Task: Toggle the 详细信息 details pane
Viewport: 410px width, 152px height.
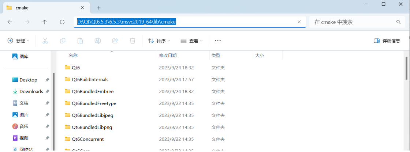Action: coord(387,41)
